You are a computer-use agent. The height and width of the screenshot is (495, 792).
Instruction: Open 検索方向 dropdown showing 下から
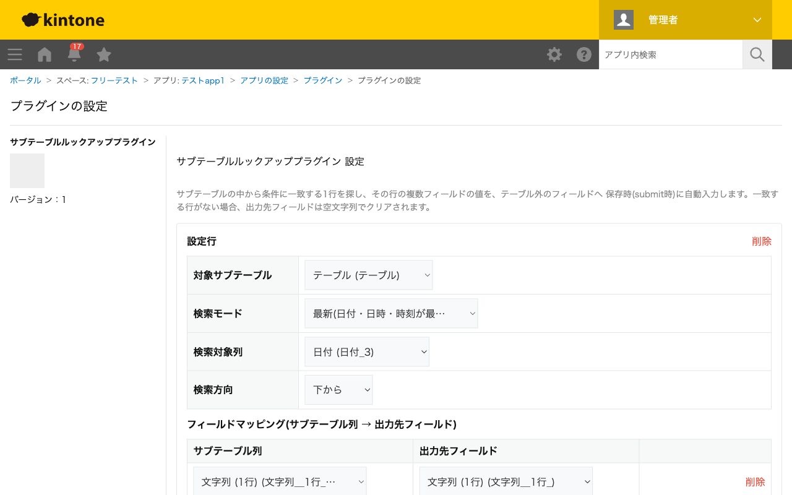(x=338, y=390)
